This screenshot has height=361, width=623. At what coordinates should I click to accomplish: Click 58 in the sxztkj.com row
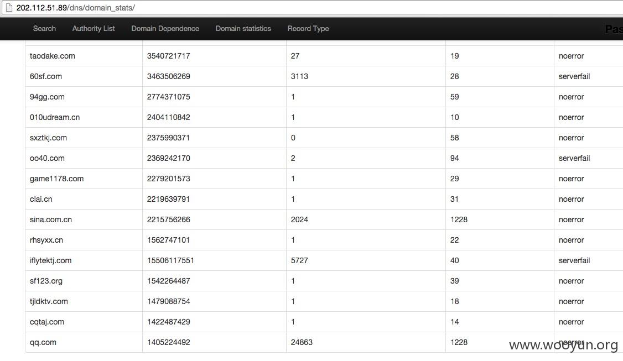455,138
